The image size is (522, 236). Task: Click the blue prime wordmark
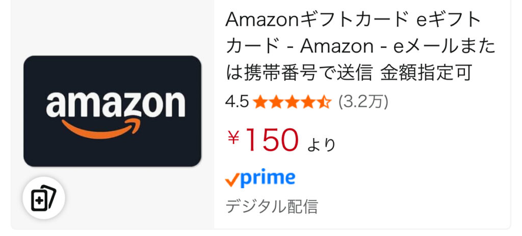(268, 178)
